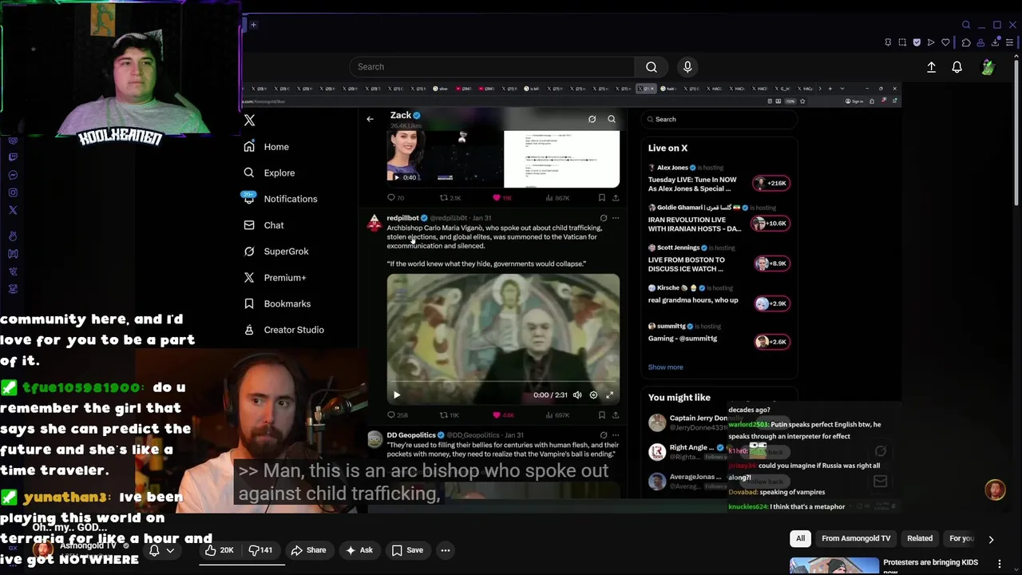1022x575 pixels.
Task: Open the Scott Jennings Live from Boston stream
Action: pos(719,260)
